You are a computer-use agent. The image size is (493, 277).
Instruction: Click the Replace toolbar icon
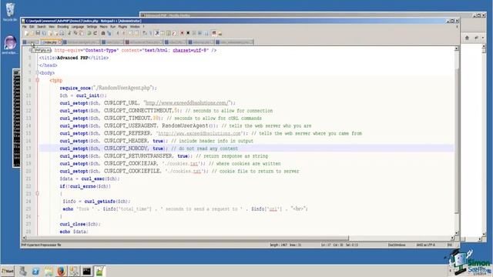click(x=109, y=33)
